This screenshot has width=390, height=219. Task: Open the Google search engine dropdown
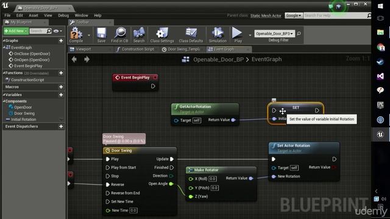294,15
